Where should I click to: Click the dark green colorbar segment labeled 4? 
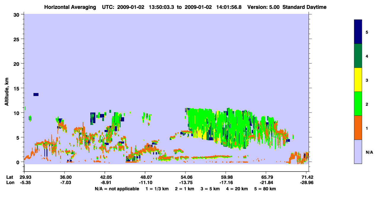[358, 56]
